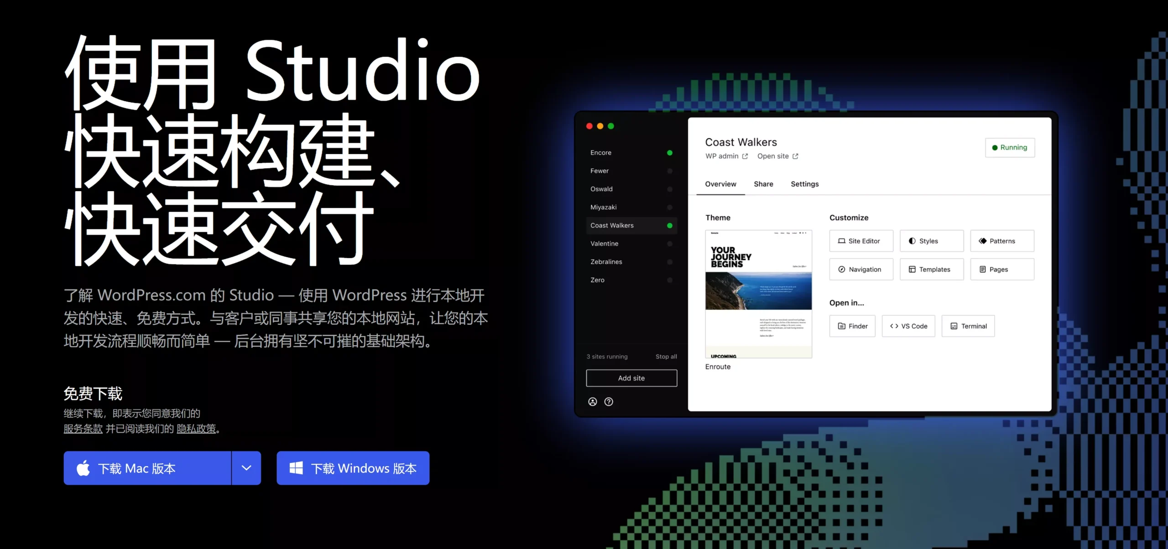Click the Add site button
This screenshot has height=549, width=1168.
(x=631, y=378)
